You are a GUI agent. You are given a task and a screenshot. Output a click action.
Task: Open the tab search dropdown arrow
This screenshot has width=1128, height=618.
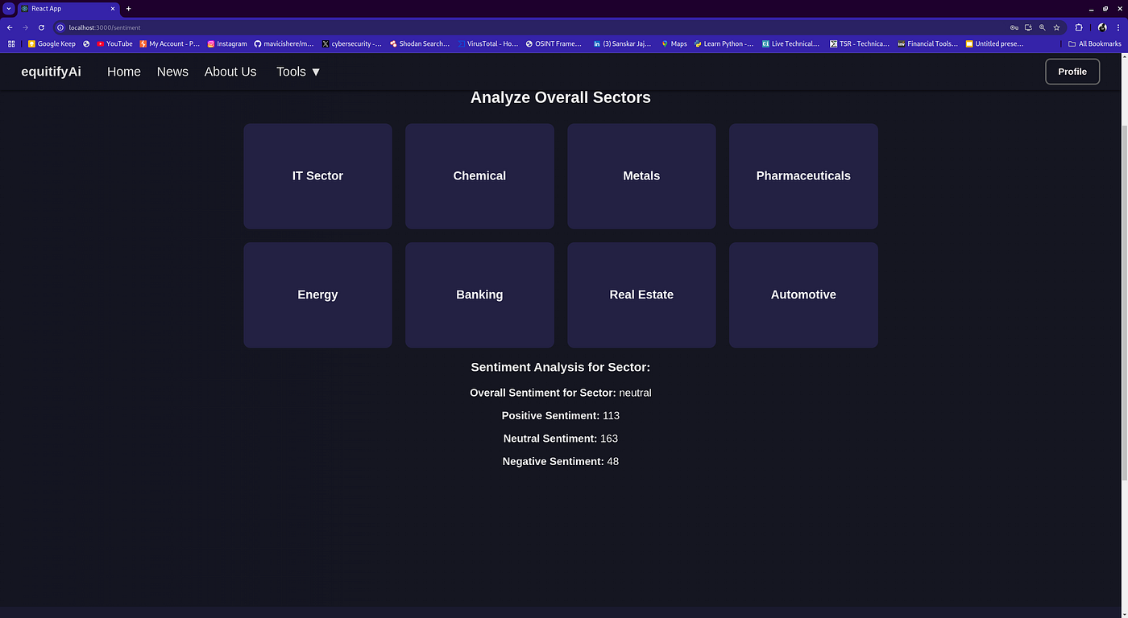click(9, 9)
